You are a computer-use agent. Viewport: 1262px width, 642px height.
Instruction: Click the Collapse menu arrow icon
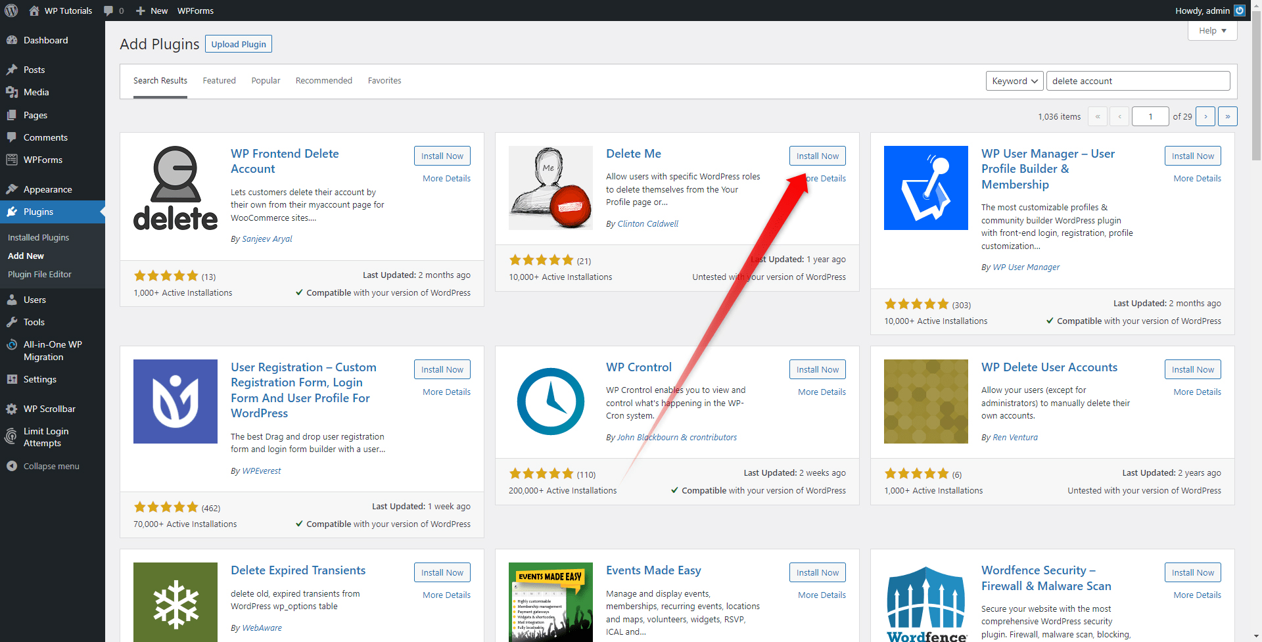tap(12, 466)
